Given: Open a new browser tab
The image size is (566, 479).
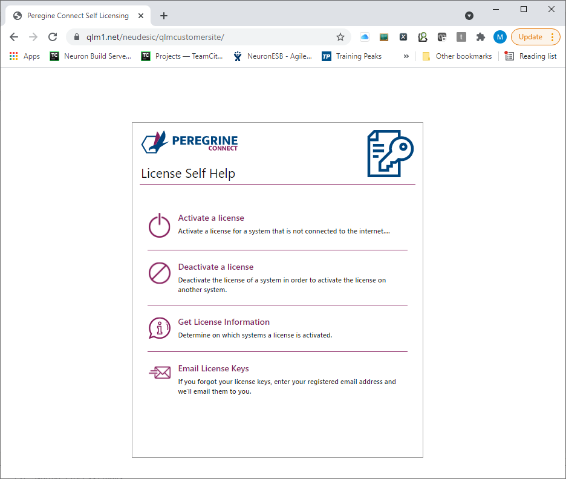Looking at the screenshot, I should [164, 16].
